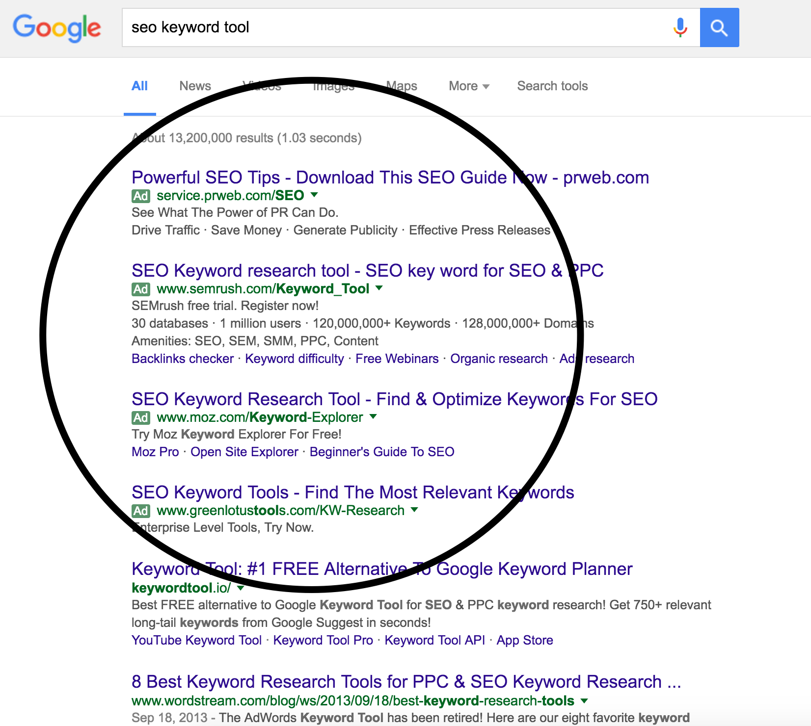The height and width of the screenshot is (726, 811).
Task: Open Beginner's Guide To SEO sitelink
Action: (382, 452)
